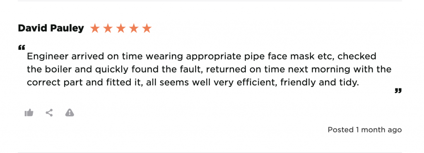This screenshot has height=153, width=424.
Task: Report review using warning triangle icon
Action: pos(70,113)
